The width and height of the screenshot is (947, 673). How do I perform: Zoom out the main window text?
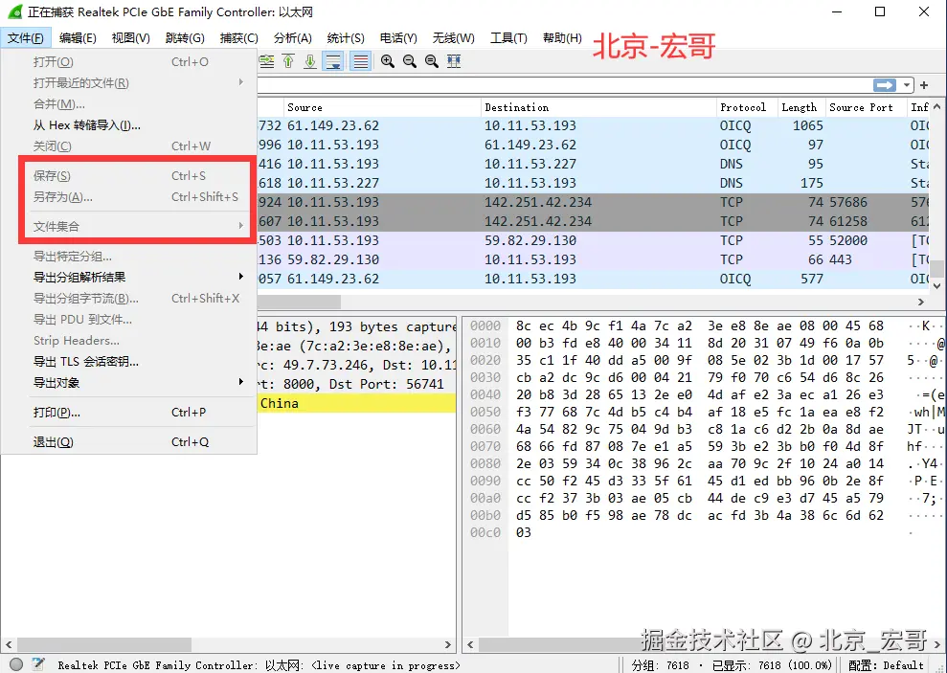pos(410,61)
